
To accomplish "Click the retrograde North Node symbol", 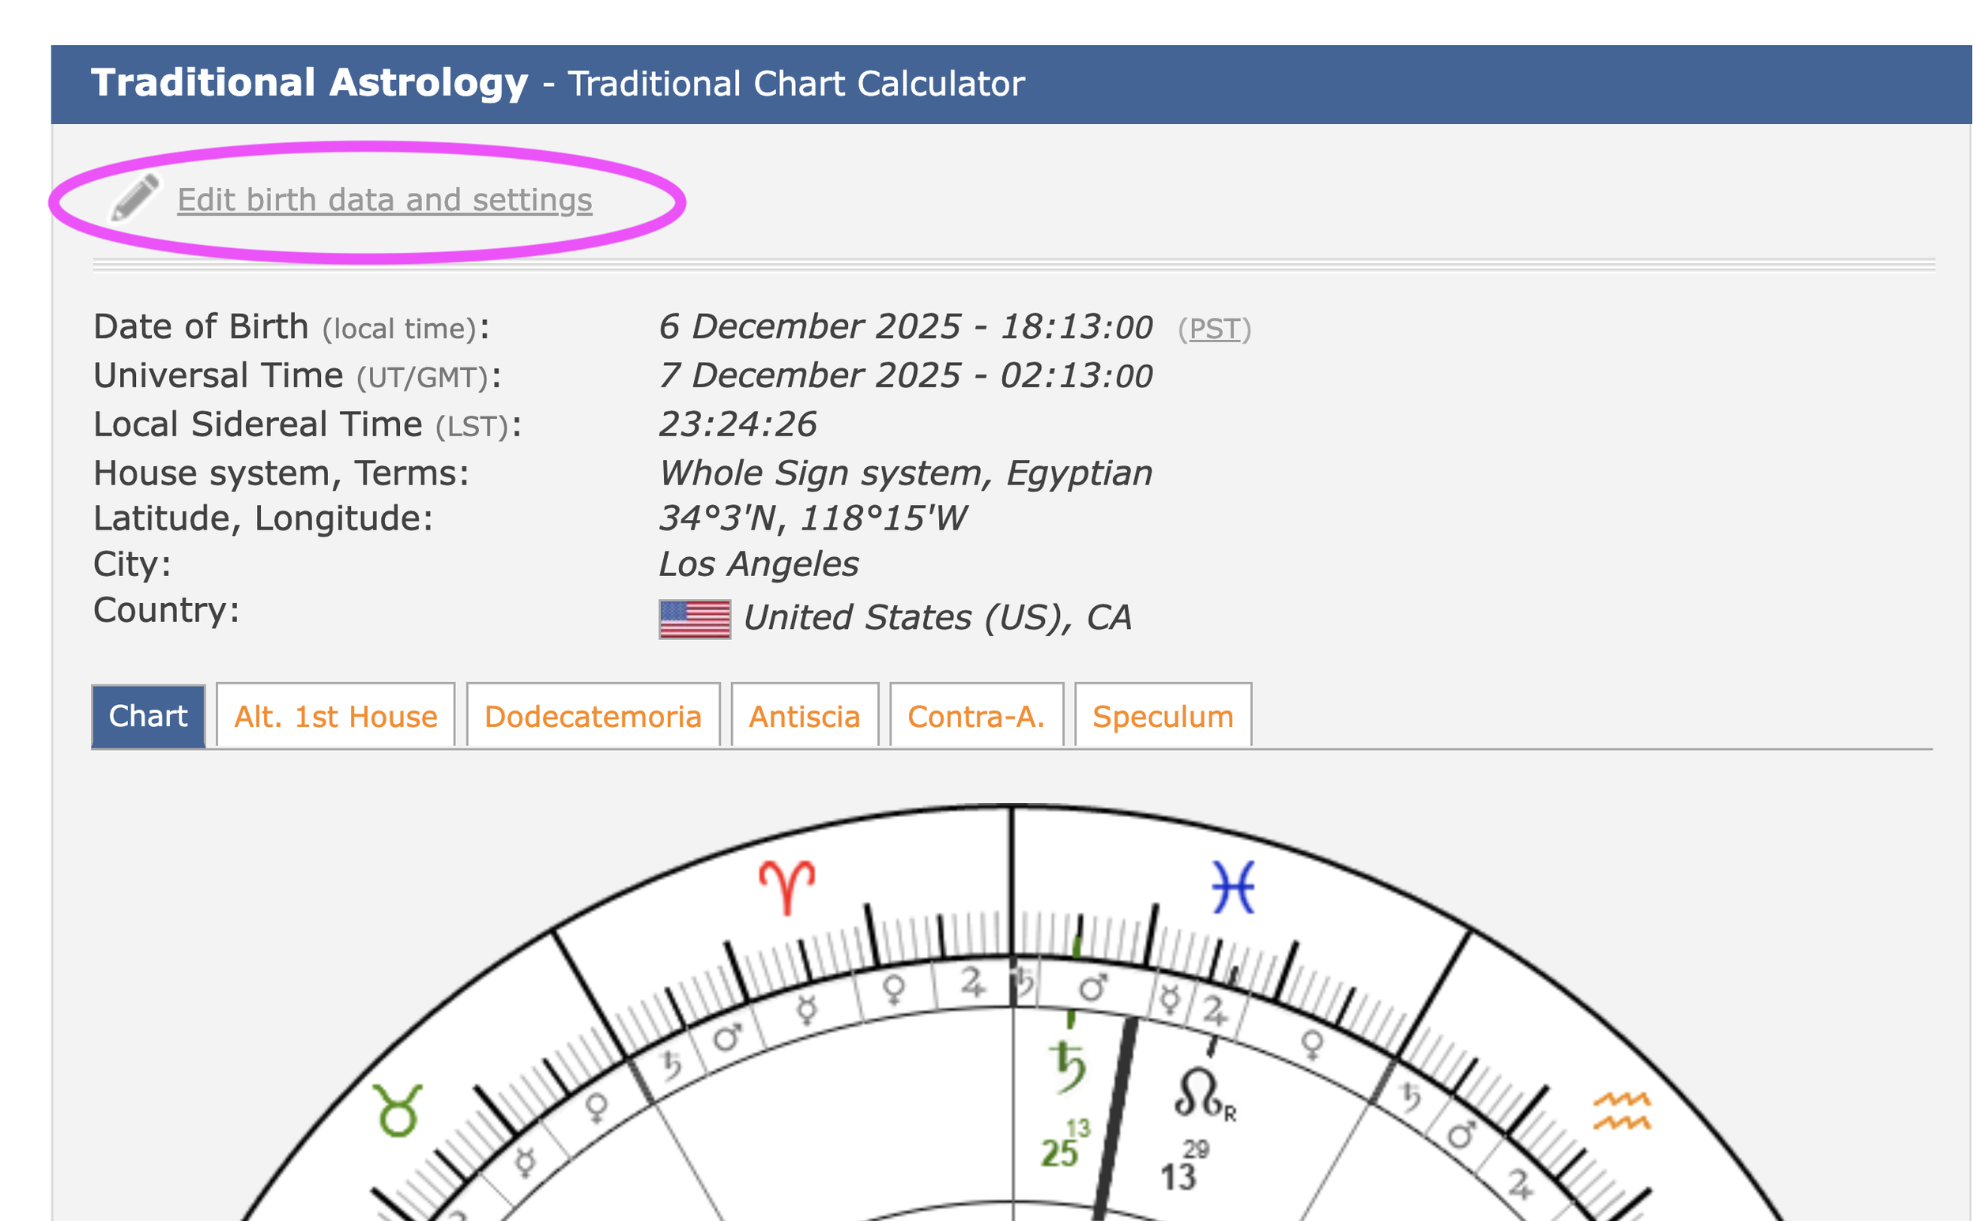I will (x=1198, y=1094).
